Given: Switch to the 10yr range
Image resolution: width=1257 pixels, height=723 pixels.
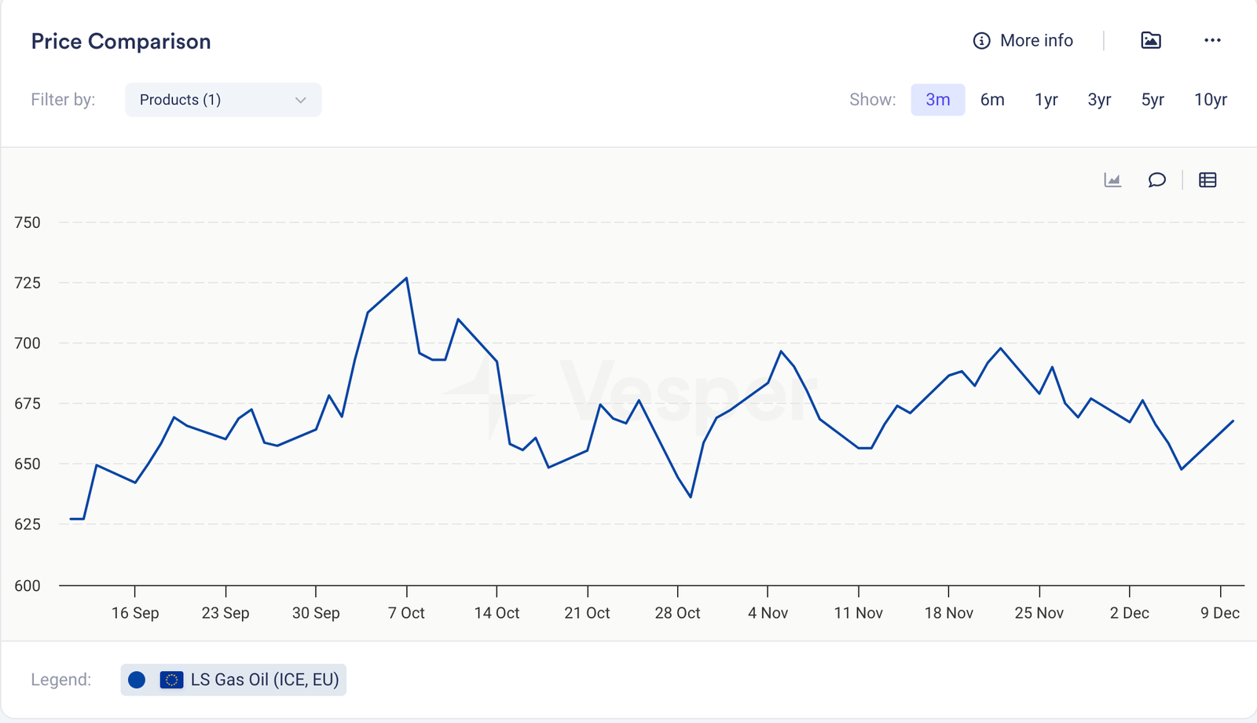Looking at the screenshot, I should pos(1210,100).
